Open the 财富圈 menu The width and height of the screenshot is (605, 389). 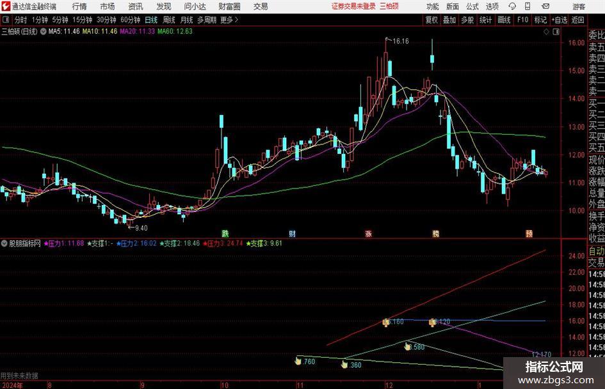(229, 6)
